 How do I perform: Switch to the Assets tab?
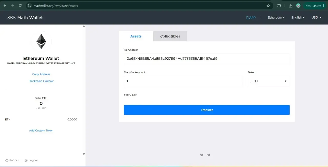136,36
